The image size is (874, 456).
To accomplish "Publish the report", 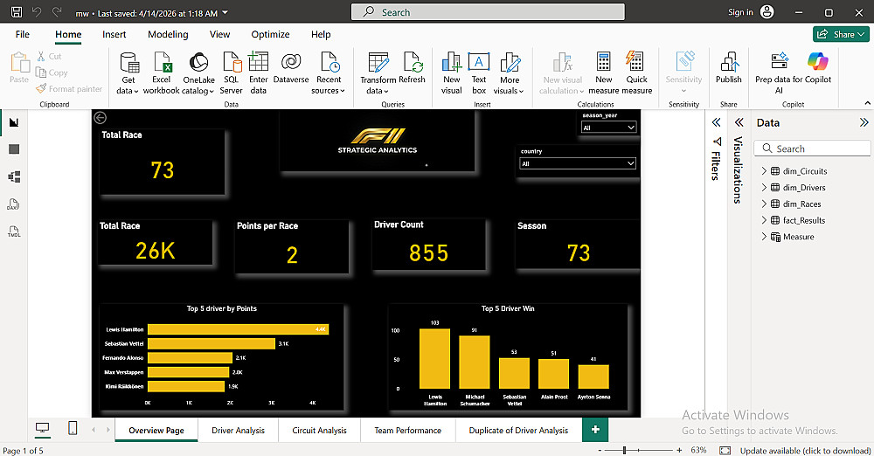I will [729, 68].
